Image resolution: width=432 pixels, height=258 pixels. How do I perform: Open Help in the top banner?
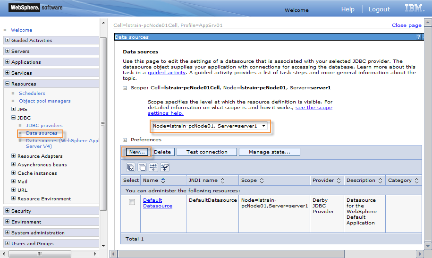click(347, 9)
